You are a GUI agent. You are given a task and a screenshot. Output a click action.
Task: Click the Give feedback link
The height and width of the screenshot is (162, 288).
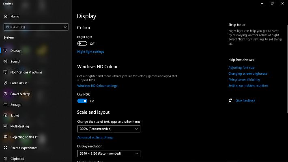click(245, 101)
